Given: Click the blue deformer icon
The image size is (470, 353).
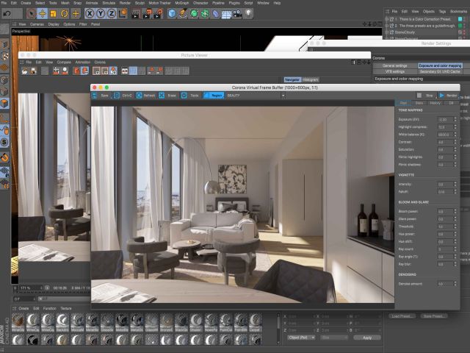Looking at the screenshot, I should (x=216, y=13).
